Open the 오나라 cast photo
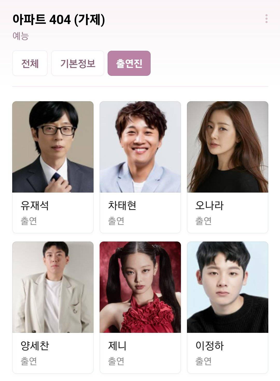The image size is (280, 381). 228,147
